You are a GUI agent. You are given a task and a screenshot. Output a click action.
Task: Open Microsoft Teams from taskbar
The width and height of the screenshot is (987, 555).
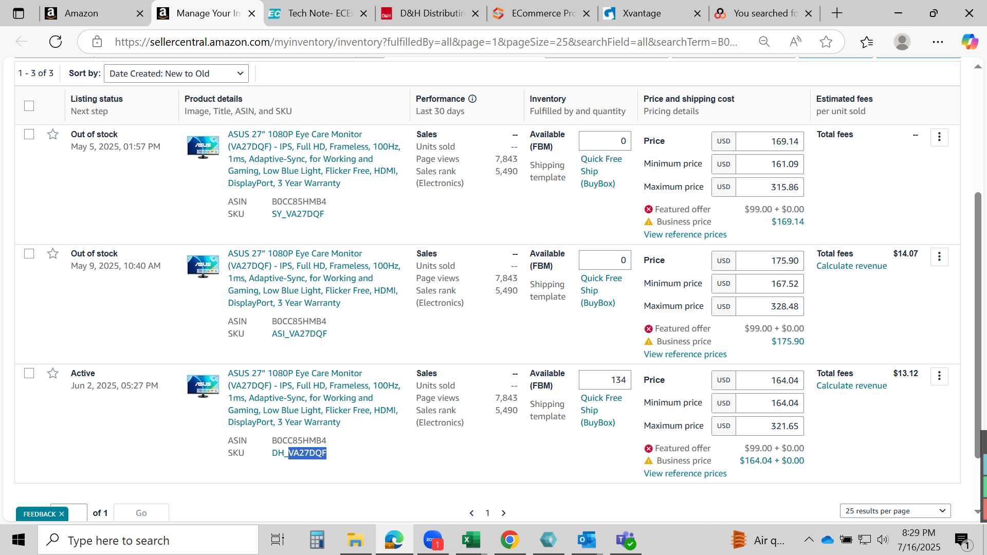tap(626, 540)
